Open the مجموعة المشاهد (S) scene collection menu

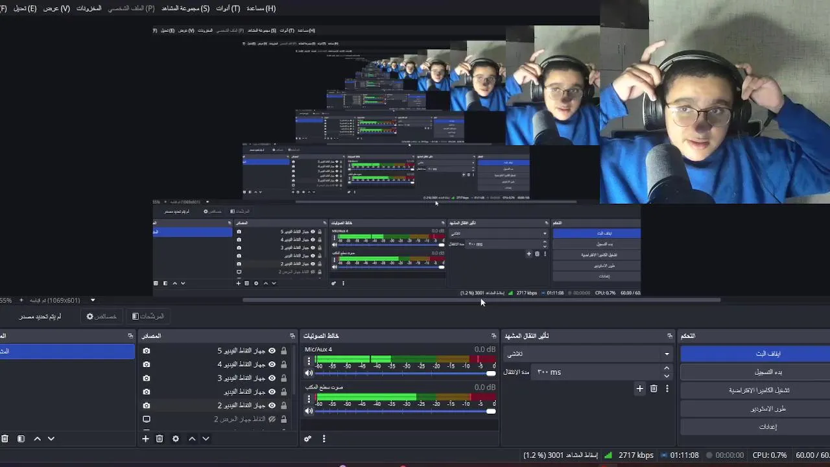tap(185, 8)
